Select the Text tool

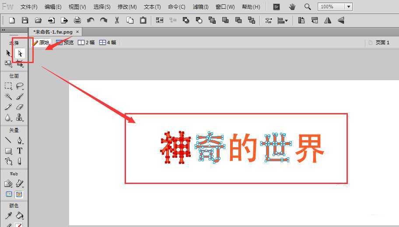[x=20, y=151]
